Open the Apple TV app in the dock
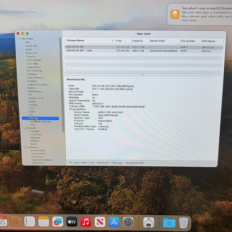This screenshot has width=232, height=232. 72,221
